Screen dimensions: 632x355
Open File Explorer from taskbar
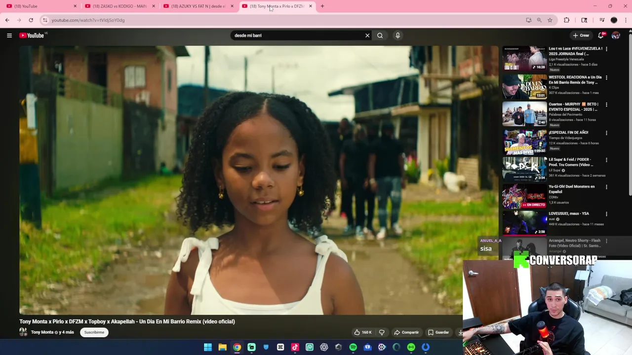[x=223, y=347]
